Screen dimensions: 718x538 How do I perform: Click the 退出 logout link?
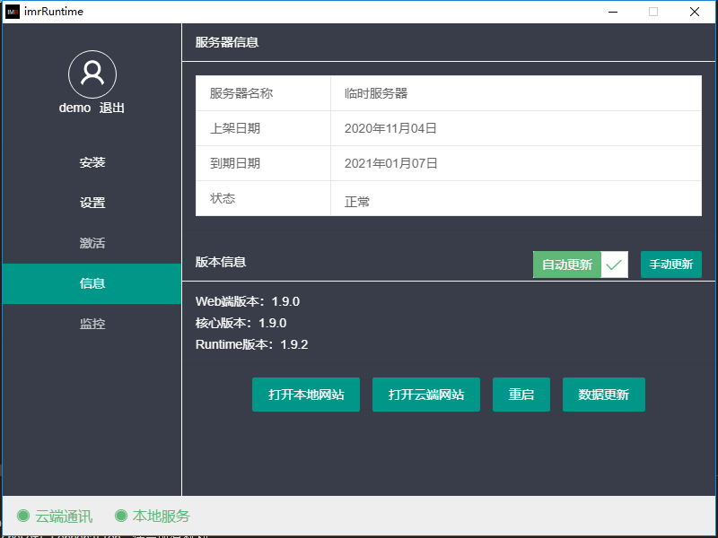tap(112, 108)
